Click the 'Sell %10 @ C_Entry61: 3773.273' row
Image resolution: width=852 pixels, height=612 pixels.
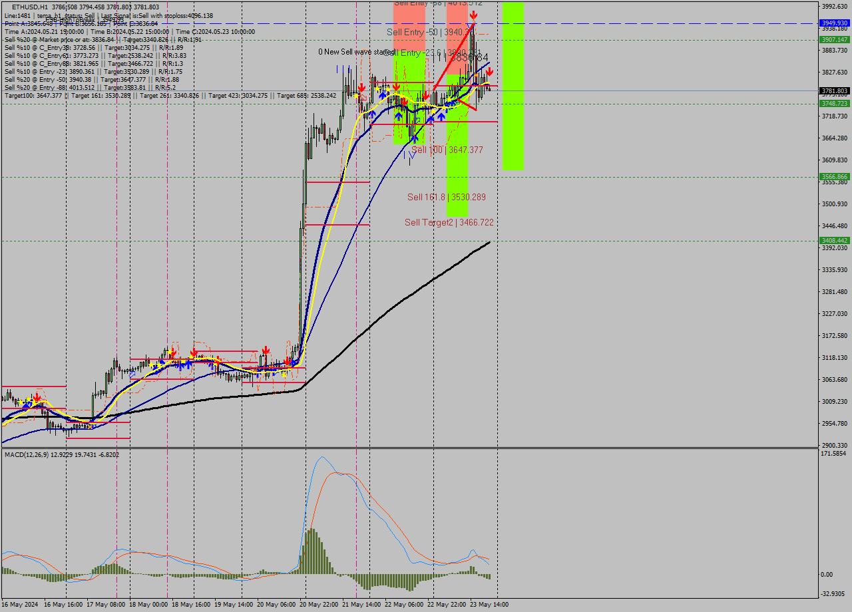pos(95,55)
